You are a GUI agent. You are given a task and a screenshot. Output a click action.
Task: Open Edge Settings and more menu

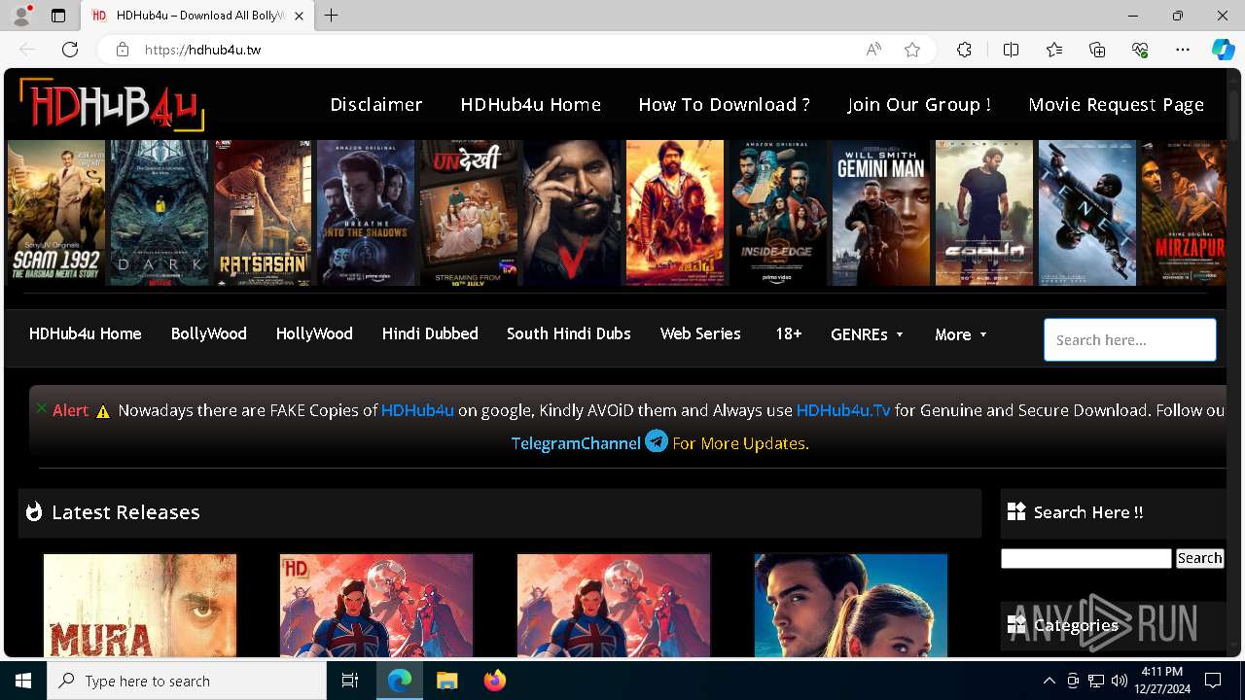click(1183, 50)
